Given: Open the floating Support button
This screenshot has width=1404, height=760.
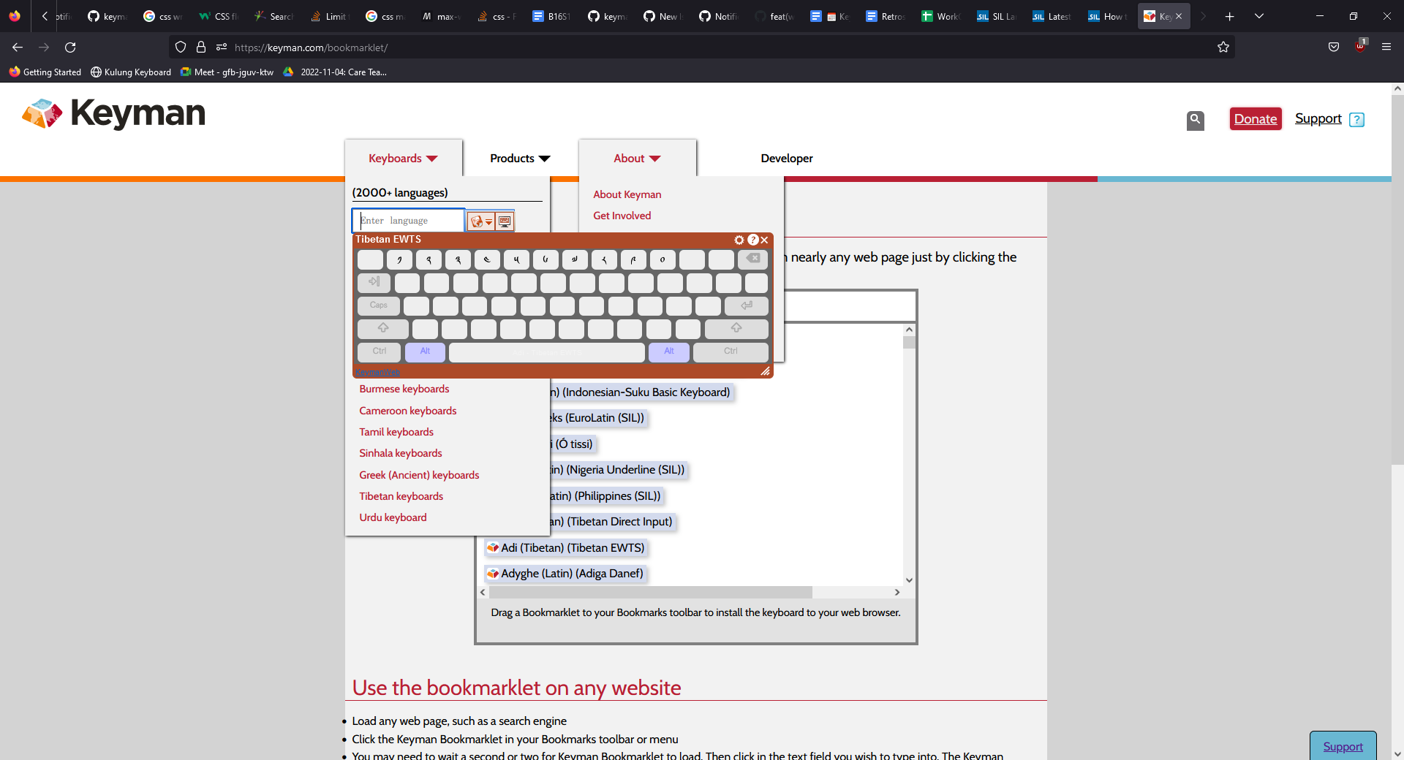Looking at the screenshot, I should click(x=1343, y=746).
